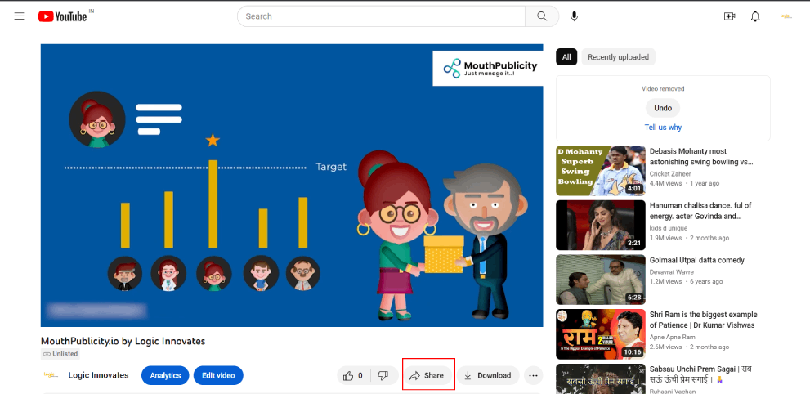Open the kids d unique channel name

[x=669, y=228]
